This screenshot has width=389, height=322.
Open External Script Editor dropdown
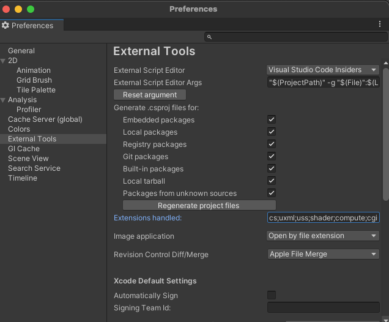pos(323,70)
